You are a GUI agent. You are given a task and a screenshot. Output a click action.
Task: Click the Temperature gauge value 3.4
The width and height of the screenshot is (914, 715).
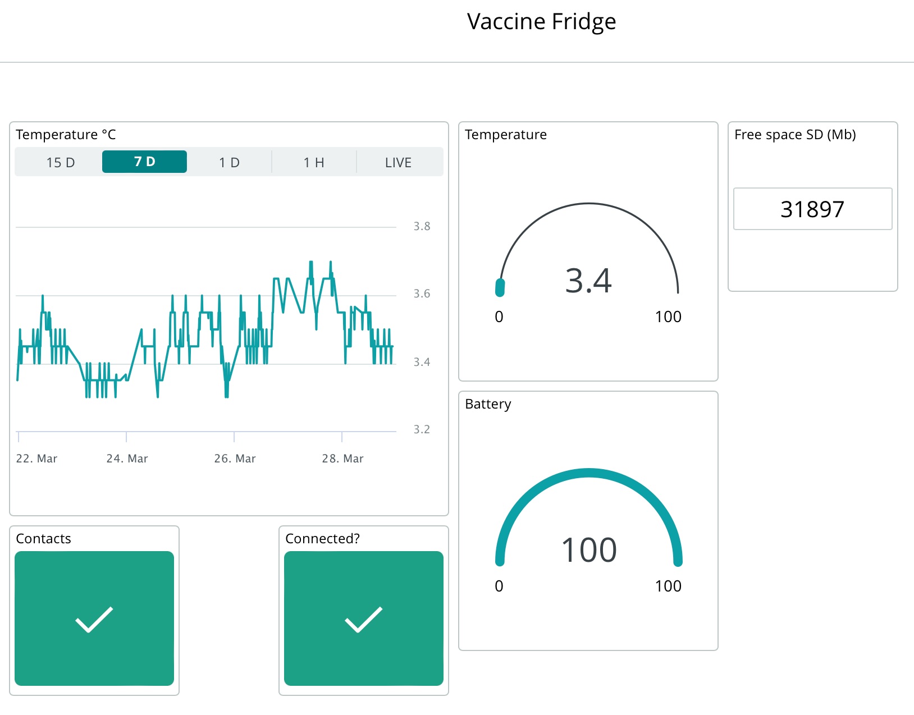[588, 281]
